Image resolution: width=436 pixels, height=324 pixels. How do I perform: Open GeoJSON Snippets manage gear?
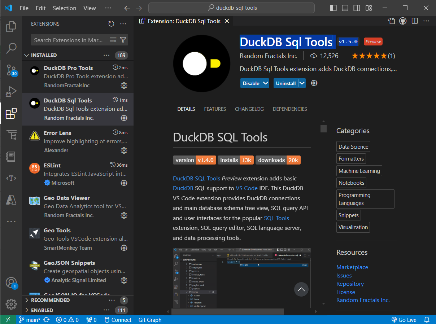click(124, 280)
